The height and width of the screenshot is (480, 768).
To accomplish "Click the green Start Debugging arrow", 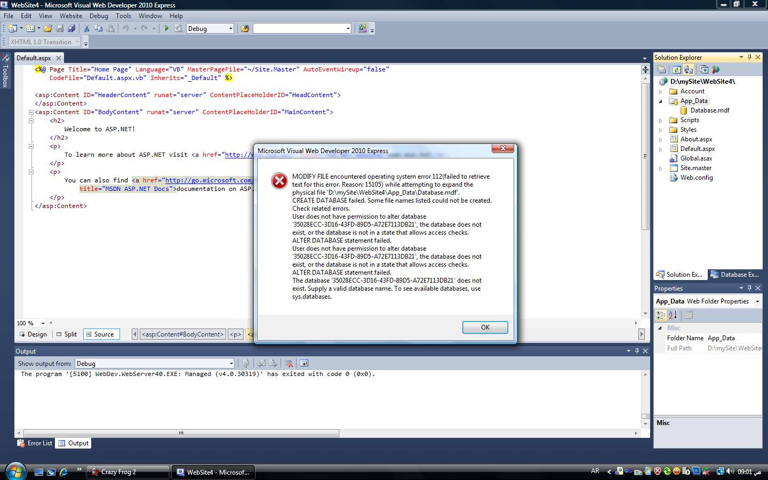I will pyautogui.click(x=166, y=28).
